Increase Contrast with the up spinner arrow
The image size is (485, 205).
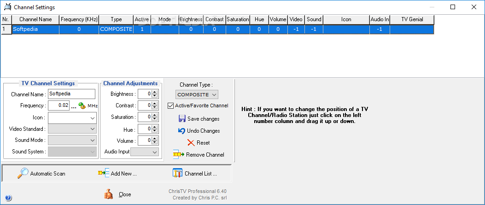click(155, 103)
